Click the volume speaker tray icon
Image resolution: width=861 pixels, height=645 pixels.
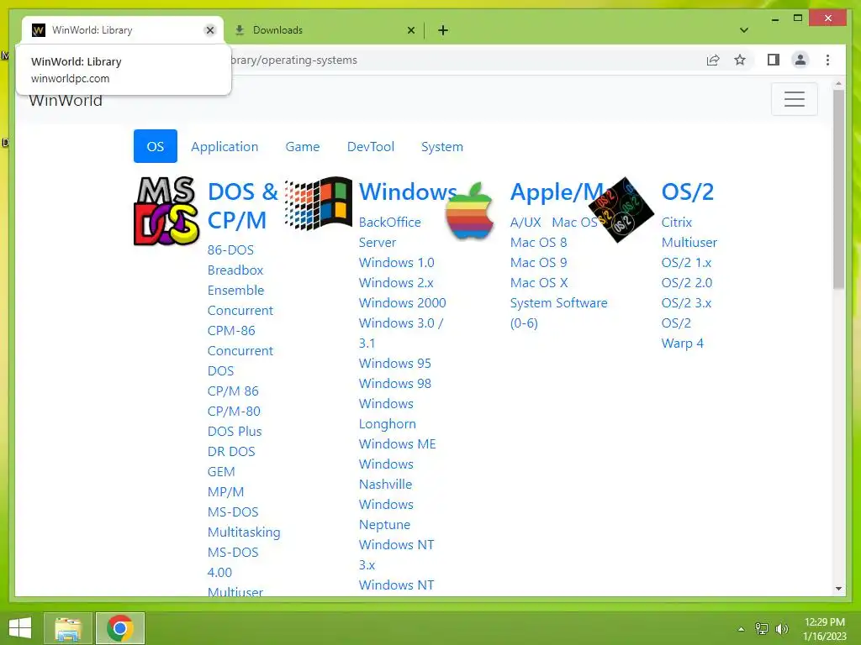pyautogui.click(x=781, y=629)
